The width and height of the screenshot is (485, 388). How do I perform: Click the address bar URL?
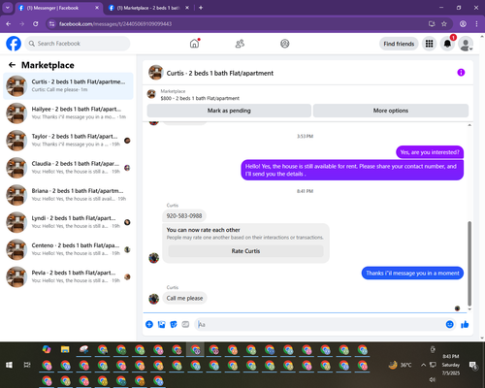pos(115,24)
